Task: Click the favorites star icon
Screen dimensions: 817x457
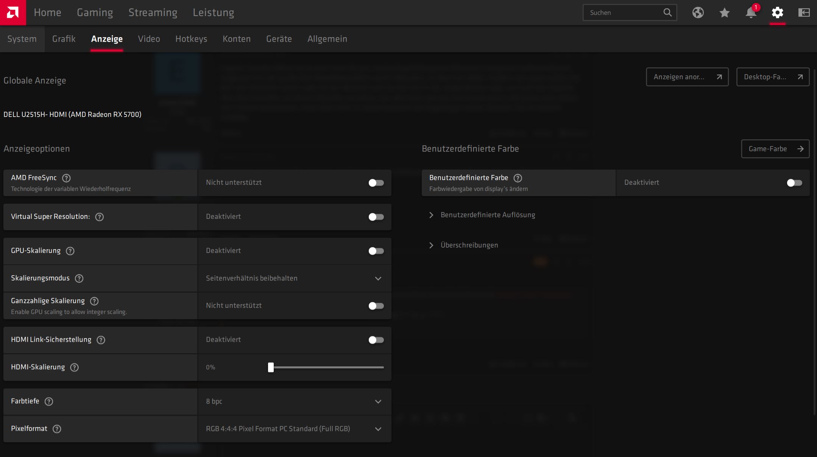Action: click(x=724, y=12)
